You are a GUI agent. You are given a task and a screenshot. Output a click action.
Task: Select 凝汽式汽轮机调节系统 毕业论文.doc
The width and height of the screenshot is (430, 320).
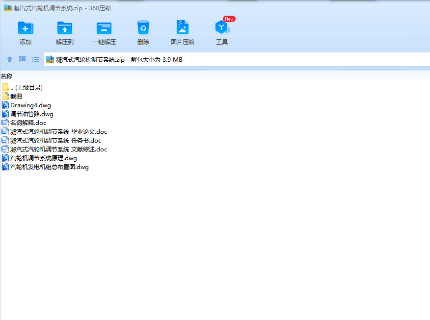point(58,132)
